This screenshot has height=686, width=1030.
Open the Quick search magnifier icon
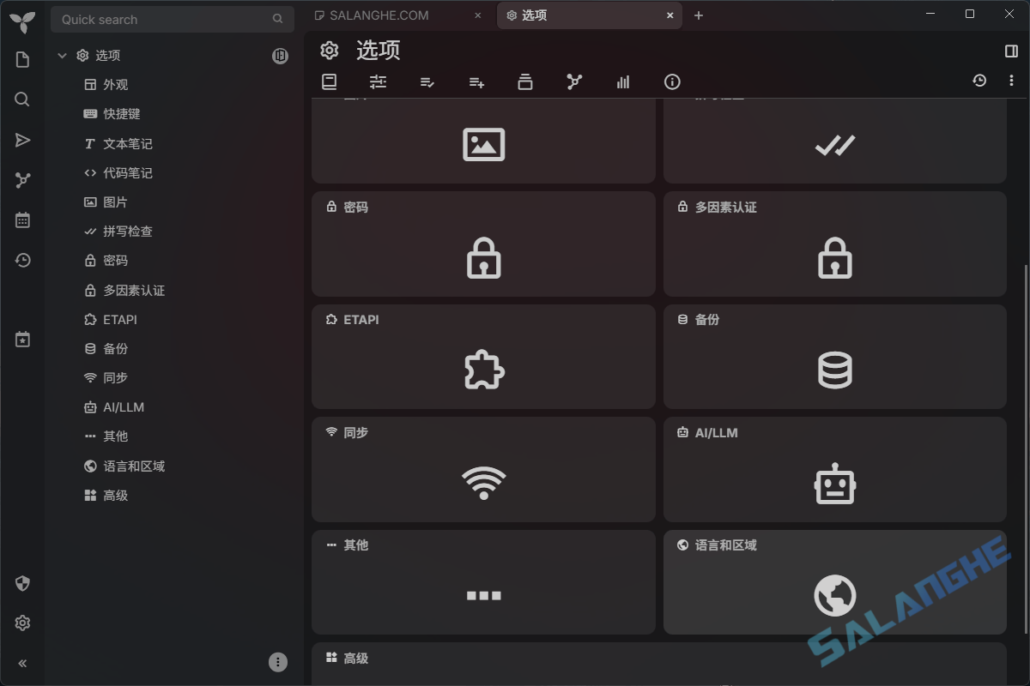point(277,19)
